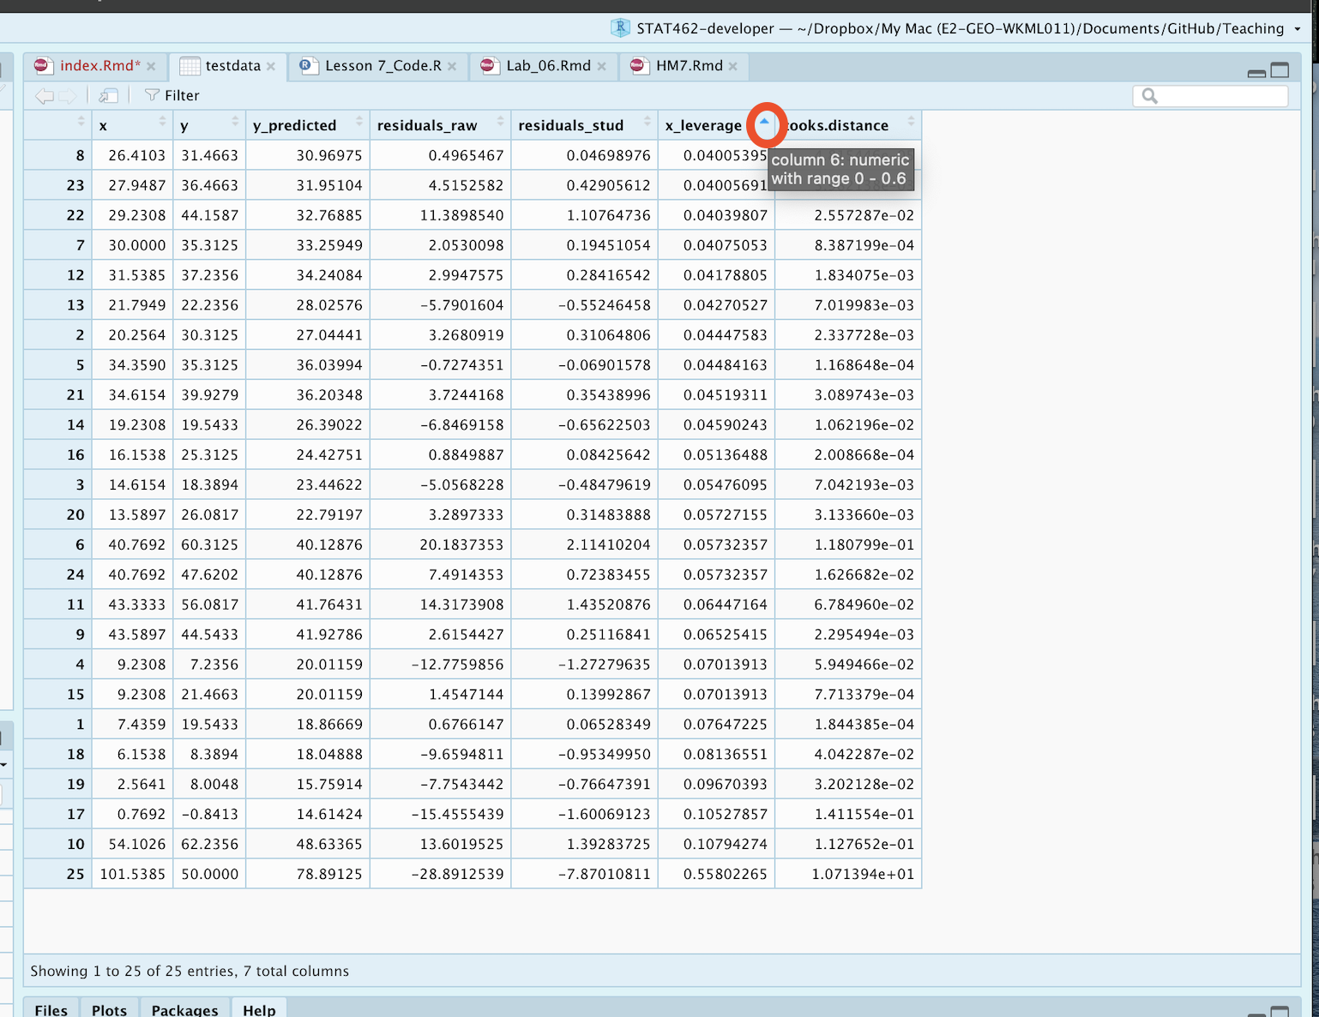This screenshot has height=1017, width=1319.
Task: Minimize the source pane
Action: (1256, 72)
